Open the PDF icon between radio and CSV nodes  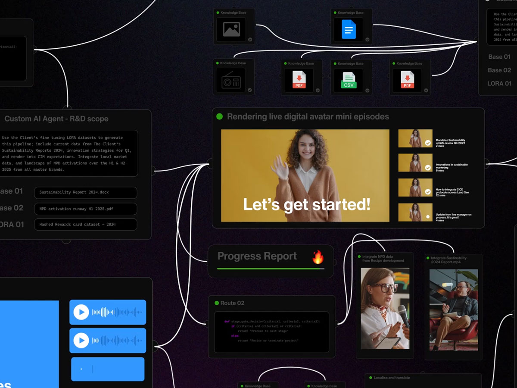click(x=299, y=80)
